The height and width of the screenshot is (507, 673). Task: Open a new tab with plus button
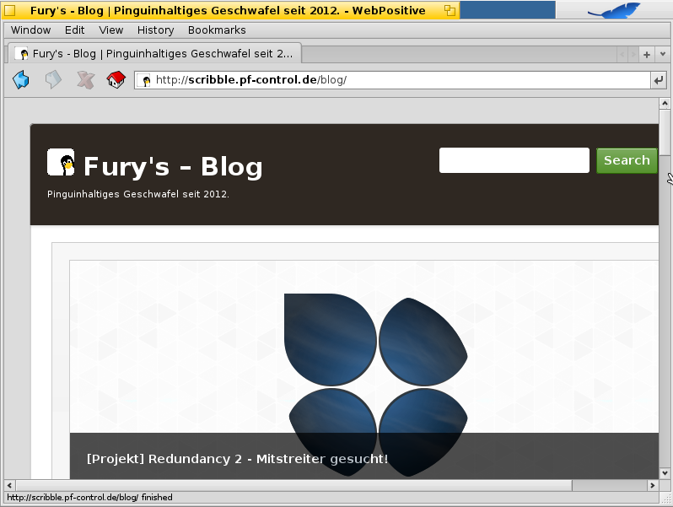click(647, 54)
